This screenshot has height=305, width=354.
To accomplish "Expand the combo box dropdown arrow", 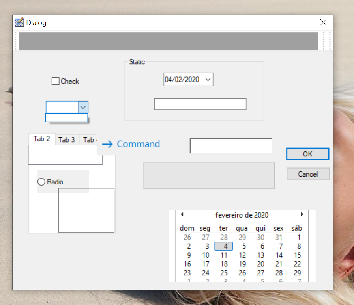I will click(x=83, y=107).
